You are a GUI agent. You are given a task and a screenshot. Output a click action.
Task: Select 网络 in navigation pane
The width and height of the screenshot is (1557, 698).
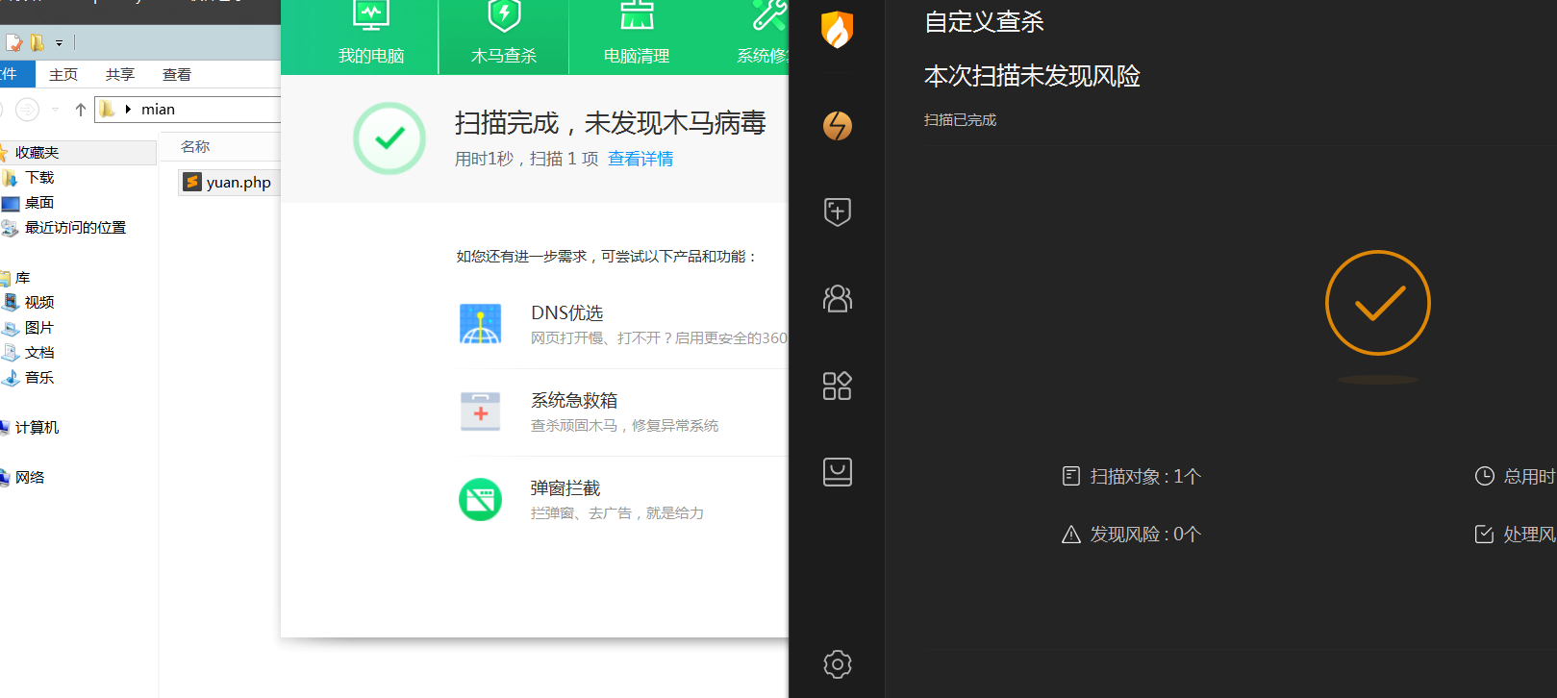pyautogui.click(x=30, y=478)
